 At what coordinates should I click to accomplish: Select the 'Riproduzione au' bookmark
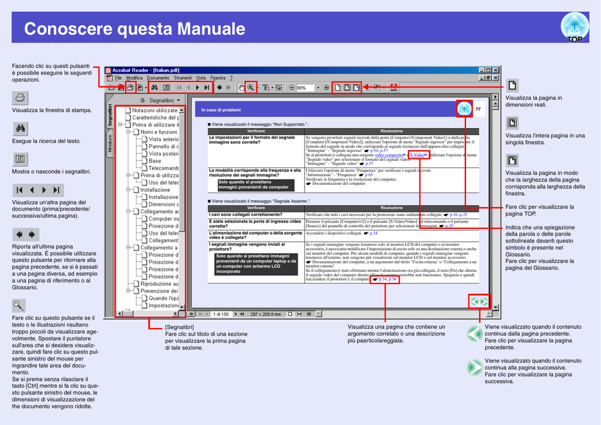pos(160,284)
